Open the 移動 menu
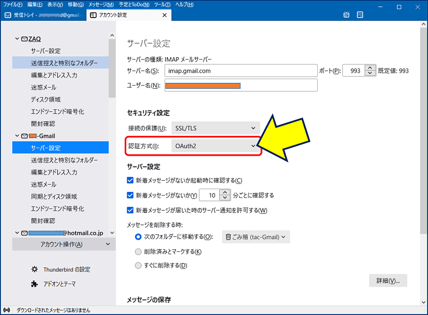428x315 pixels. (x=75, y=5)
